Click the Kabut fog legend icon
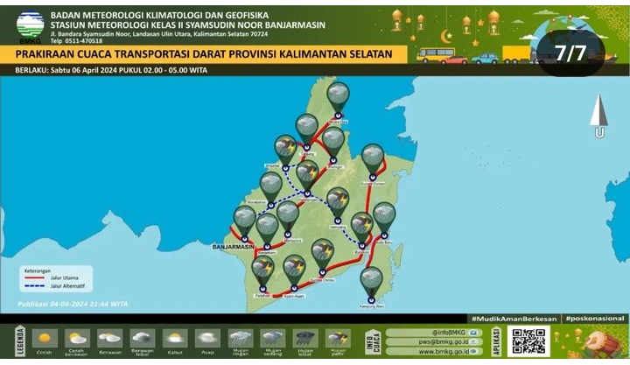Viewport: 630px width, 365px height. click(x=175, y=338)
